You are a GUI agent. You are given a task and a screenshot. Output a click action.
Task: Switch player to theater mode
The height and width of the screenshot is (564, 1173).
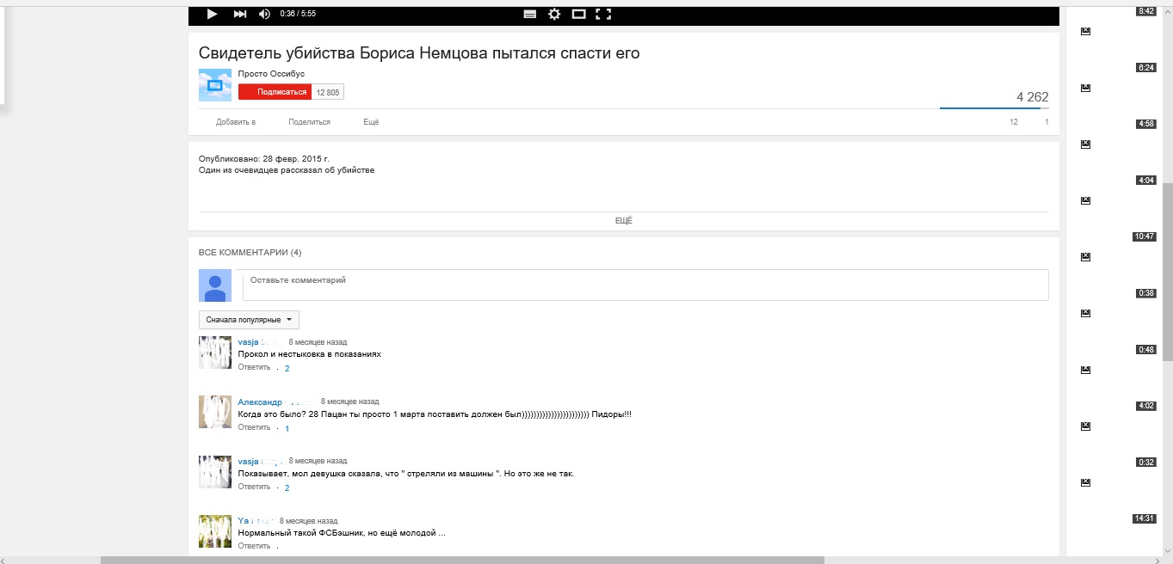click(579, 14)
